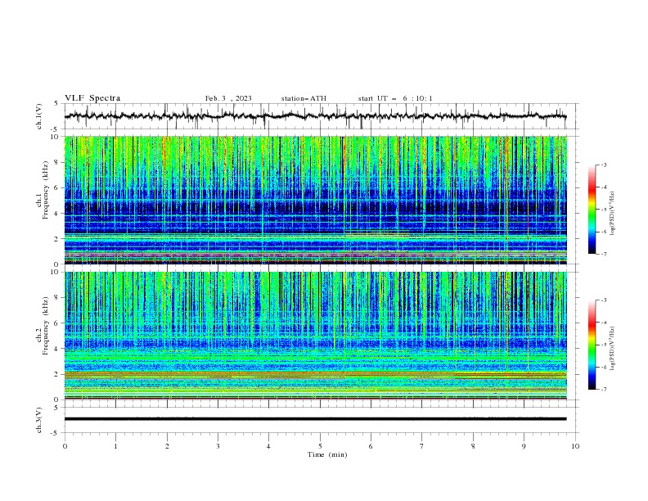The image size is (648, 501).
Task: Click time axis tick label "9"
Action: pyautogui.click(x=524, y=446)
